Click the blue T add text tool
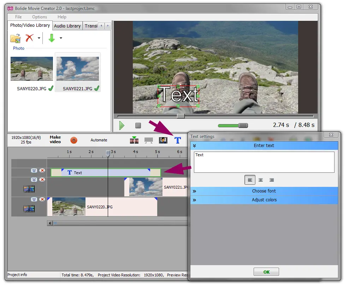This screenshot has width=349, height=287. 178,140
